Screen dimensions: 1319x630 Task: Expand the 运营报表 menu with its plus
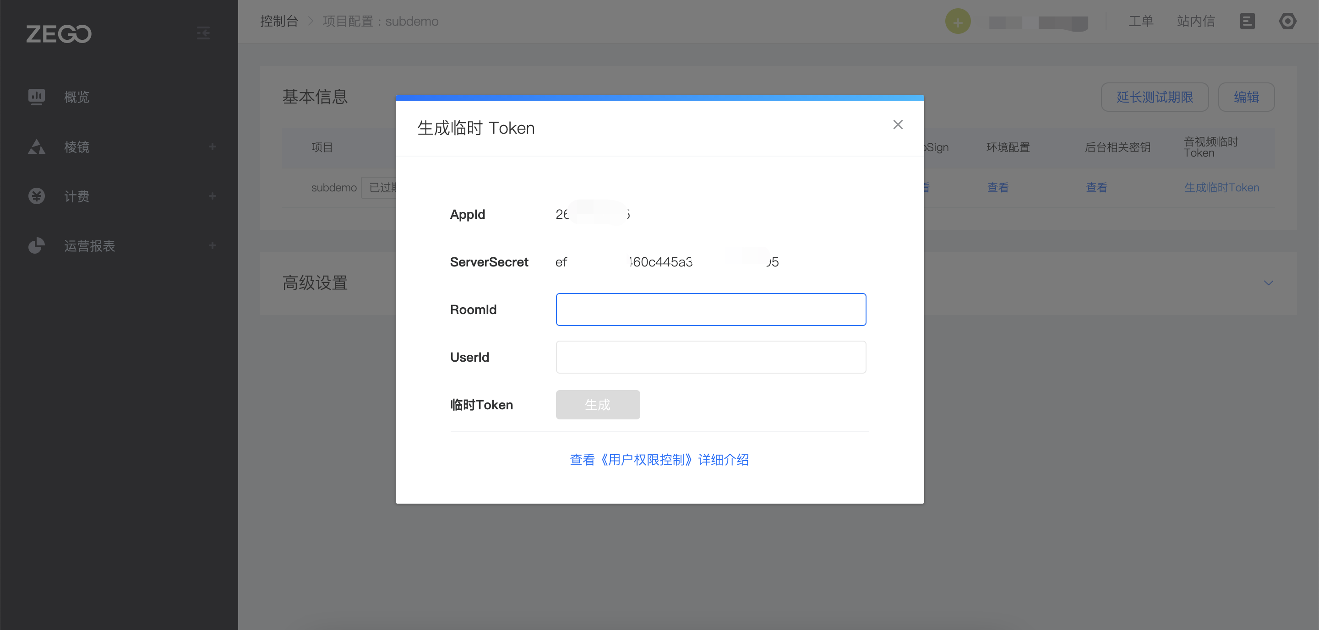click(x=212, y=245)
